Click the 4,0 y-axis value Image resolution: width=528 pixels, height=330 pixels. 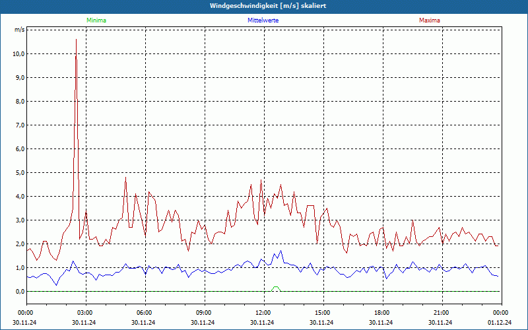click(x=20, y=196)
